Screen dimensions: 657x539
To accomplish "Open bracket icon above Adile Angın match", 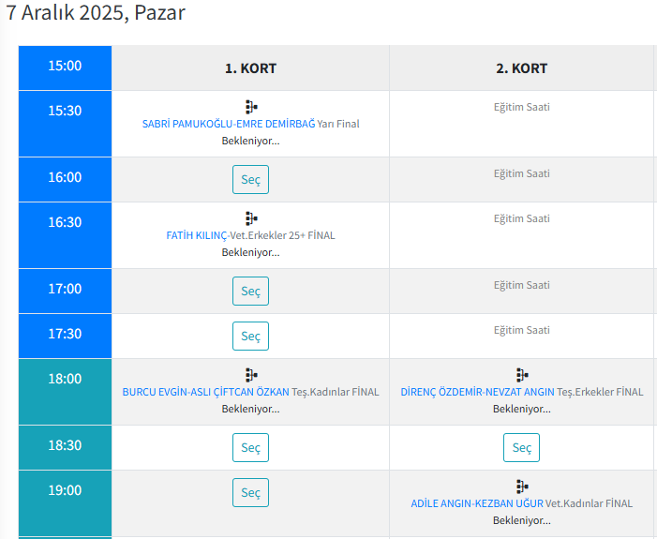I will tap(522, 487).
